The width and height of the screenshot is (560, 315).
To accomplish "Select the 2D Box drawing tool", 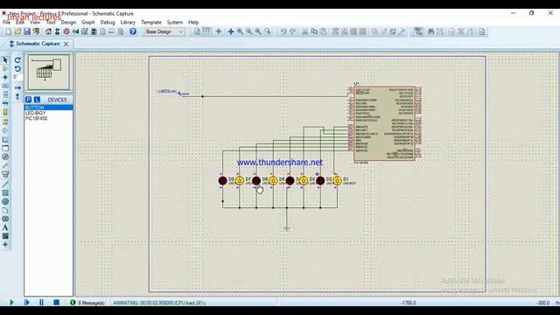I will (x=5, y=192).
